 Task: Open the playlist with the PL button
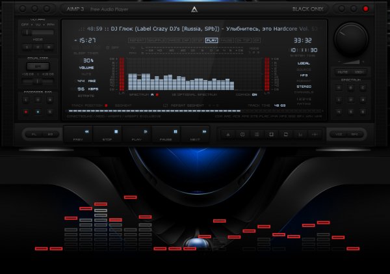coord(34,135)
